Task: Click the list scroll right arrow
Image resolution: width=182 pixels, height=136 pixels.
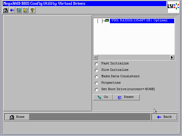Action: (x=172, y=57)
